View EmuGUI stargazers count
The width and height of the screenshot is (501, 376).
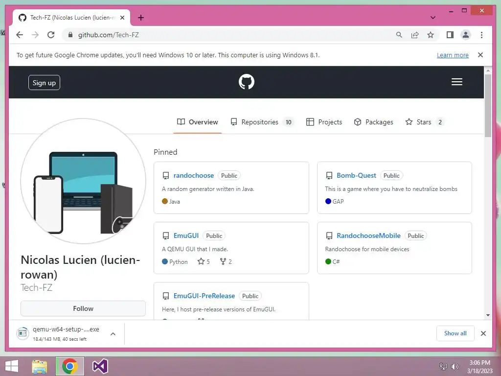coord(204,261)
